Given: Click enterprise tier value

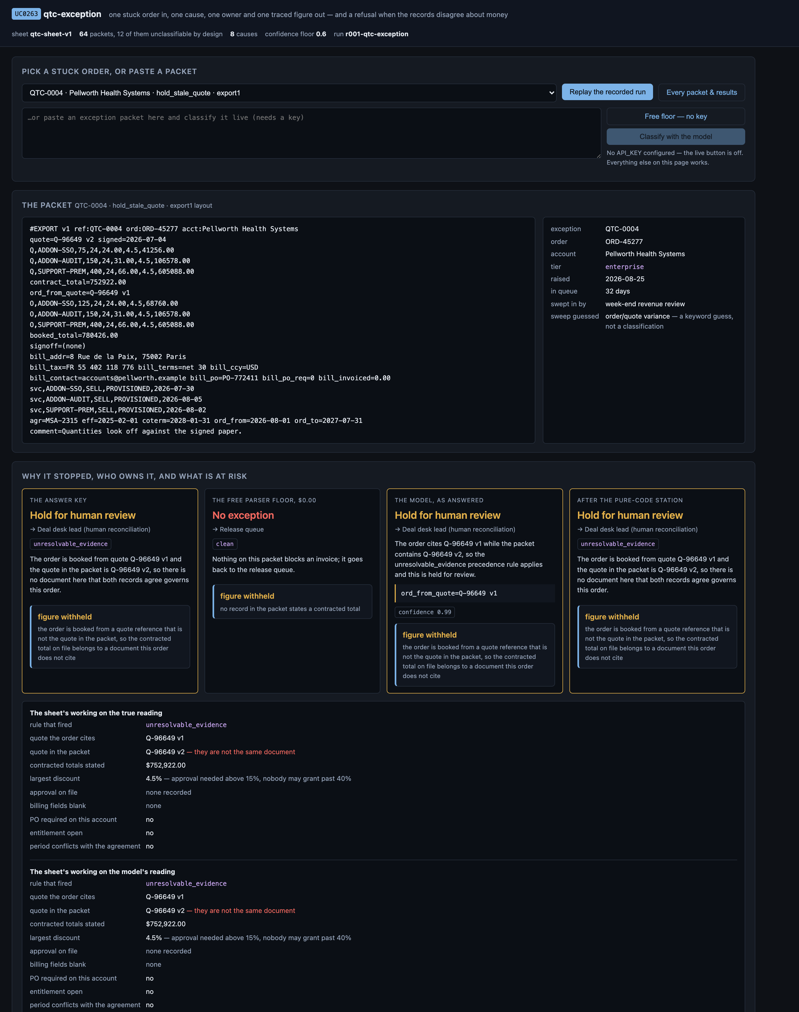Looking at the screenshot, I should point(624,267).
